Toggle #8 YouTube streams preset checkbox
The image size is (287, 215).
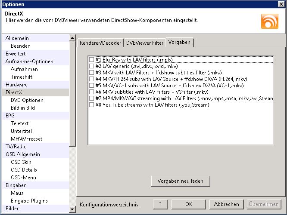[x=91, y=105]
